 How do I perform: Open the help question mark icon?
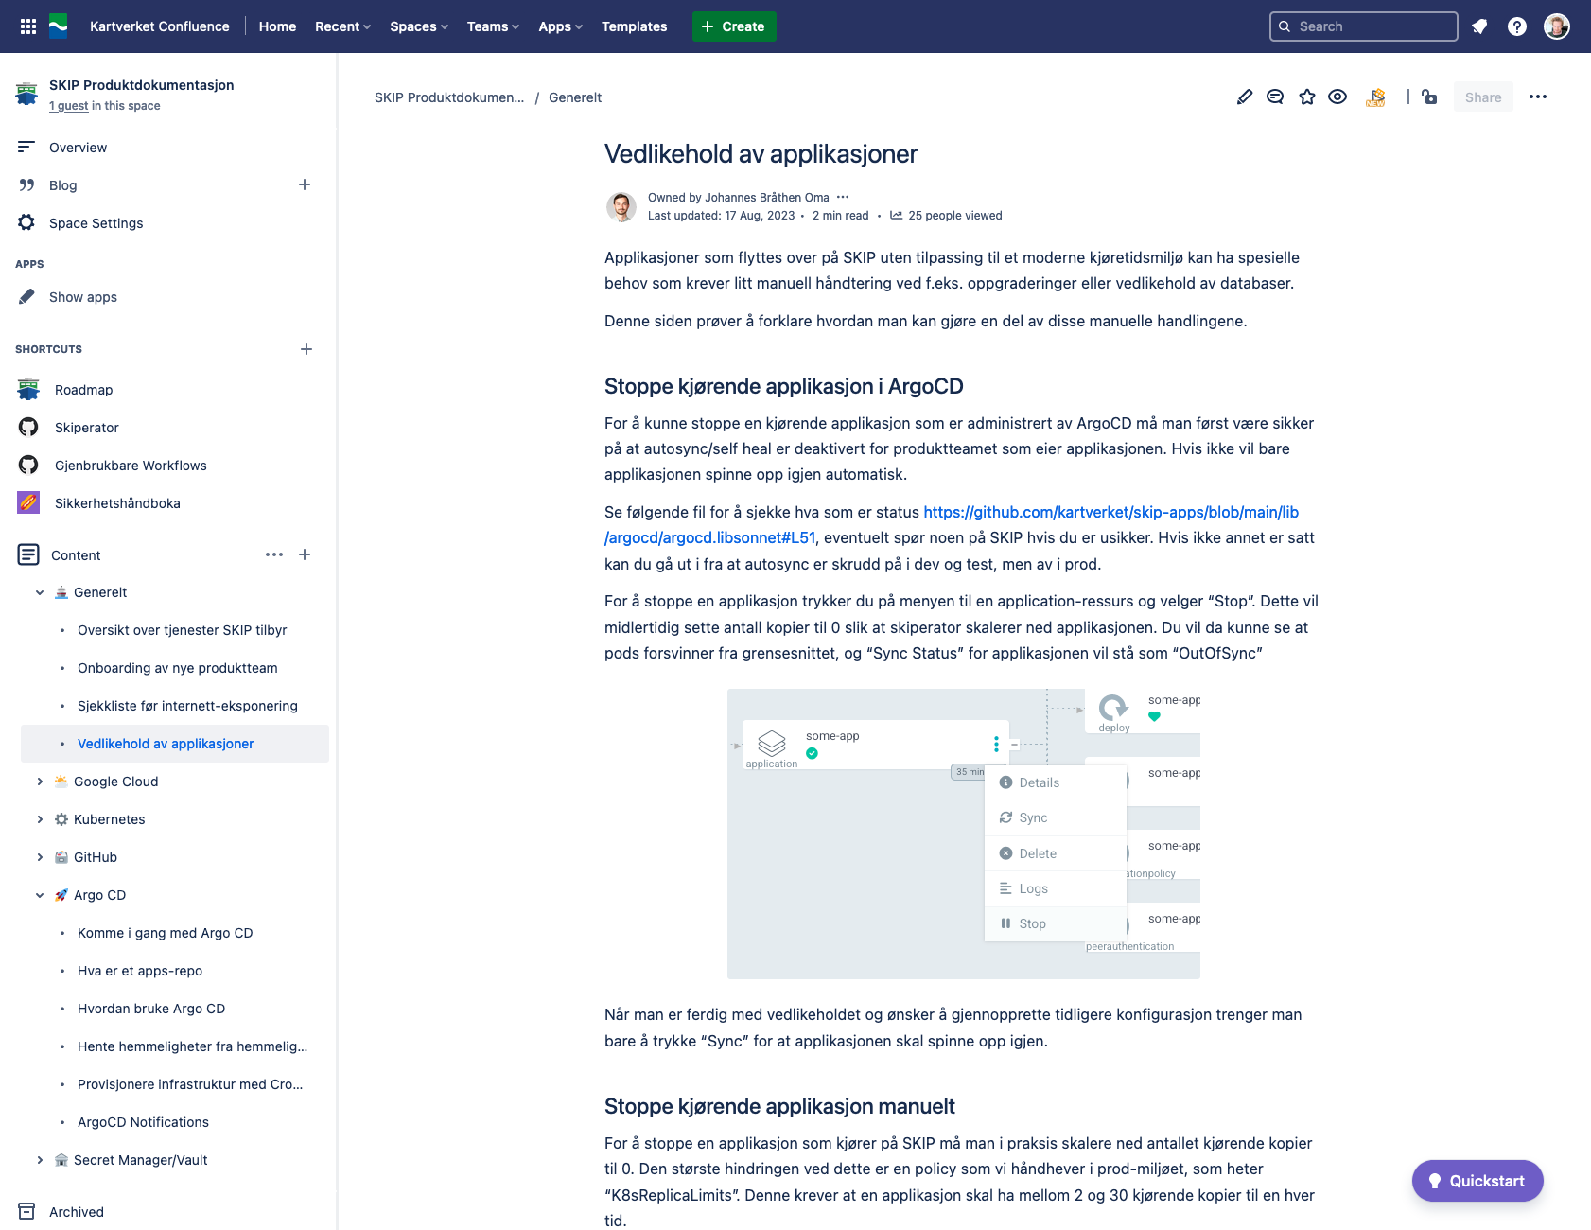1517,26
